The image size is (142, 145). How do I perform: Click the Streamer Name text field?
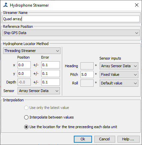click(71, 19)
